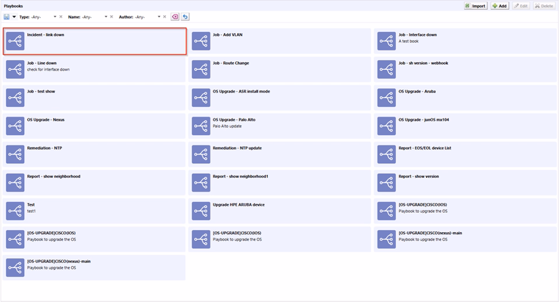Open the Type filter dropdown

(x=55, y=17)
